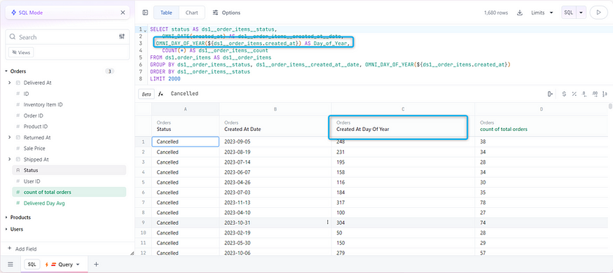
Task: Click the Shipped At calendar icon
Action: [18, 160]
